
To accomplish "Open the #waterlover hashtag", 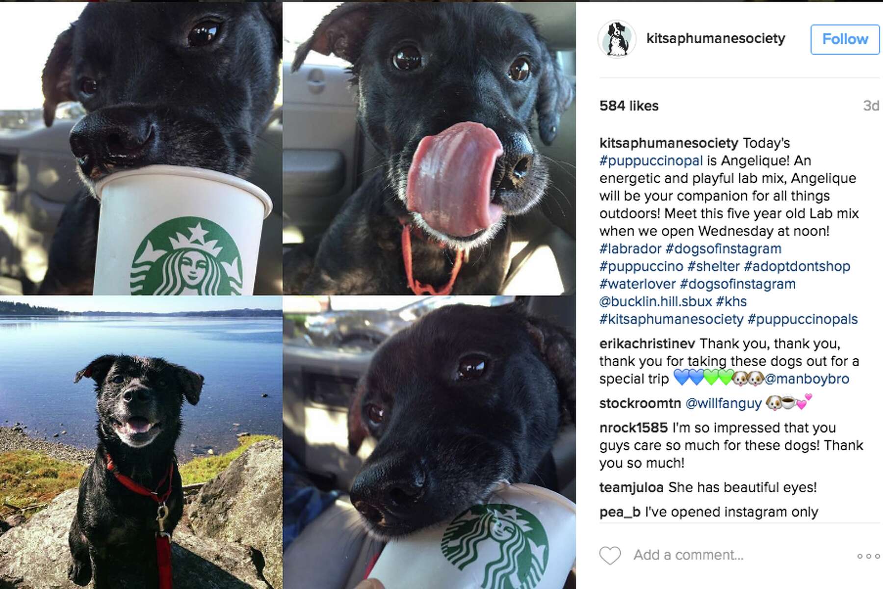I will coord(638,284).
